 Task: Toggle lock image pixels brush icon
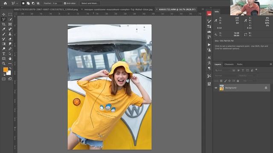coord(225,81)
